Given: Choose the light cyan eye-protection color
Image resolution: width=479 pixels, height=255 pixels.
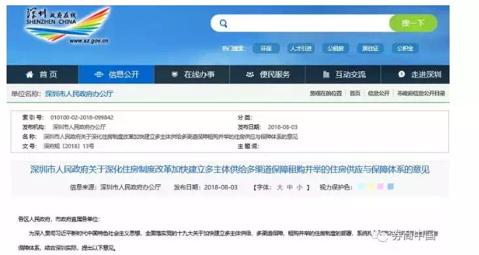Looking at the screenshot, I should click(x=361, y=186).
